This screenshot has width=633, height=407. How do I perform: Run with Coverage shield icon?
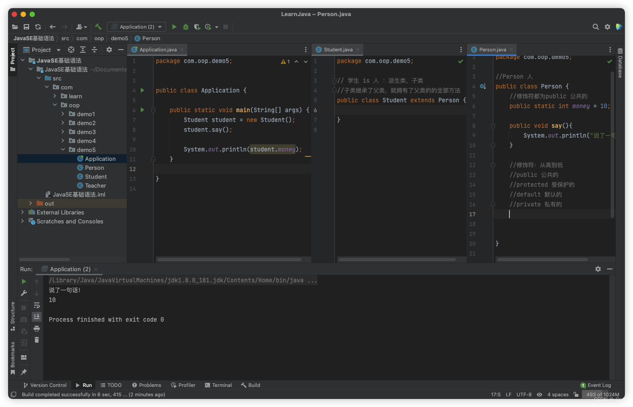197,27
